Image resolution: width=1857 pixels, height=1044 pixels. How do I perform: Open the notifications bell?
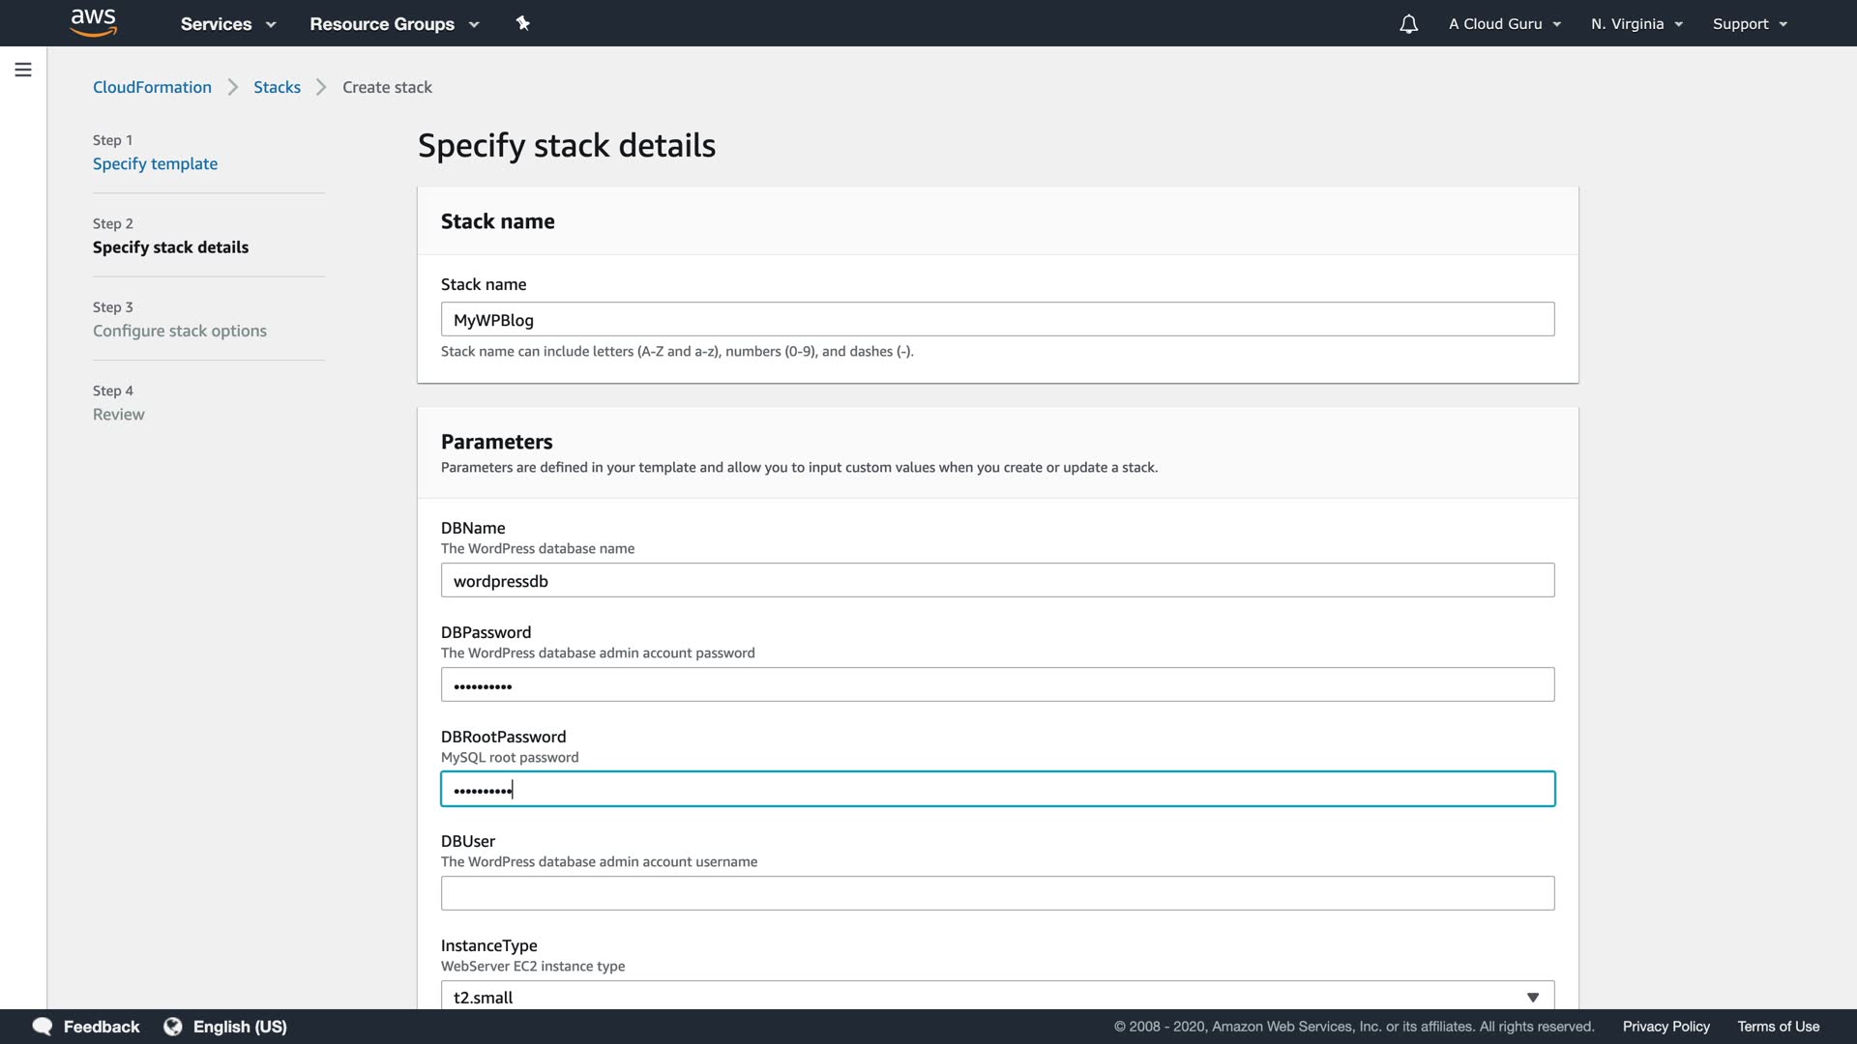pos(1408,24)
